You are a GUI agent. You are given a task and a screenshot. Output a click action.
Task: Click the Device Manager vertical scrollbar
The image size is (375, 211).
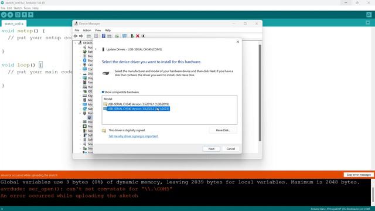(x=260, y=93)
